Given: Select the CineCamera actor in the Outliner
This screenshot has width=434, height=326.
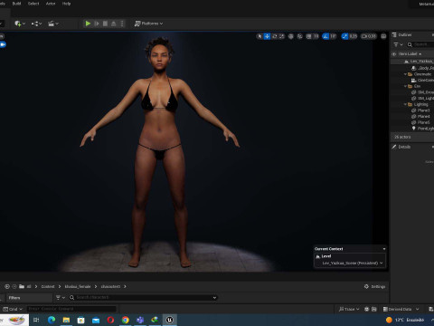Looking at the screenshot, I should click(422, 81).
